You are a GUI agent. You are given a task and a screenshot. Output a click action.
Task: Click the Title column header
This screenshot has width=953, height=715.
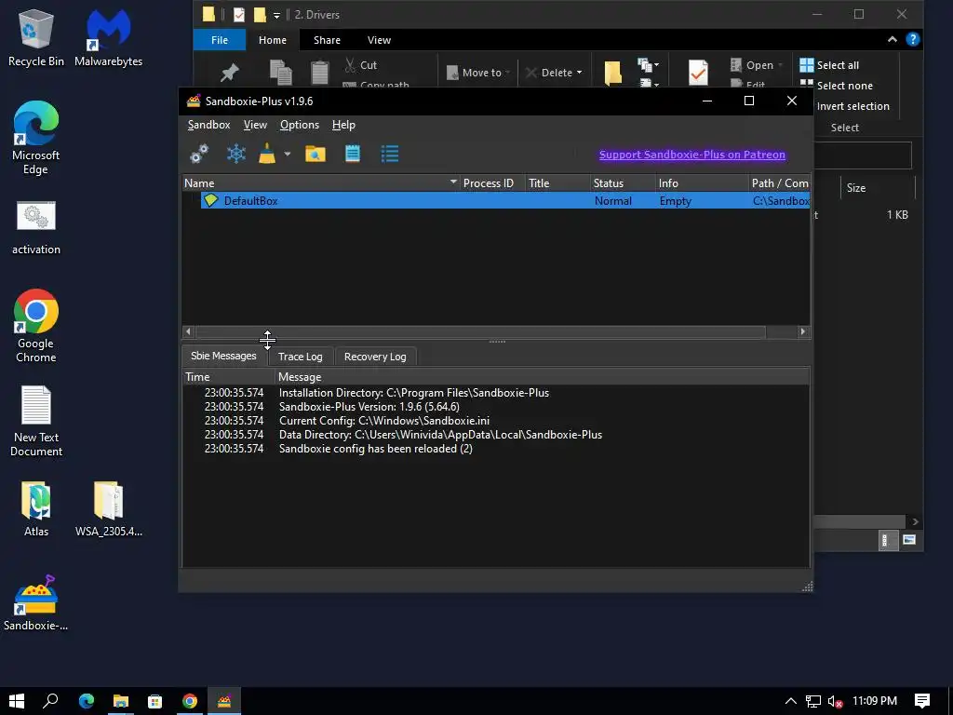tap(557, 183)
